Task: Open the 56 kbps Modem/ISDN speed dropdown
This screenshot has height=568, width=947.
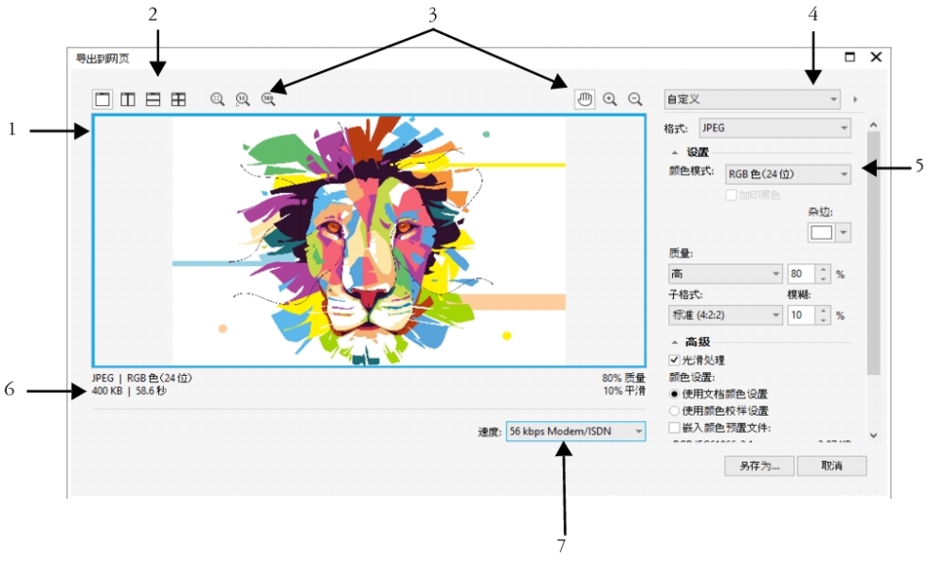Action: [638, 432]
